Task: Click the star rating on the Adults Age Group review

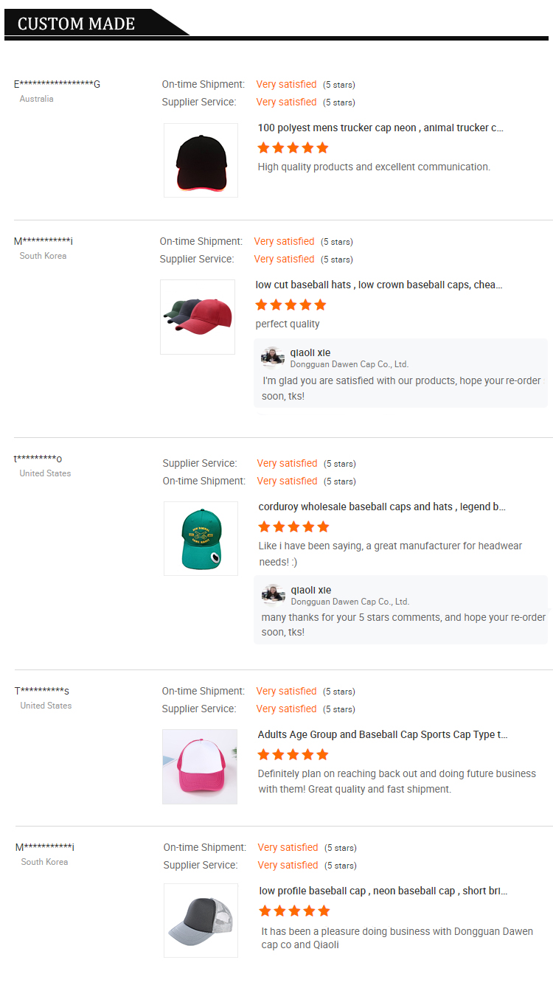Action: click(x=292, y=754)
